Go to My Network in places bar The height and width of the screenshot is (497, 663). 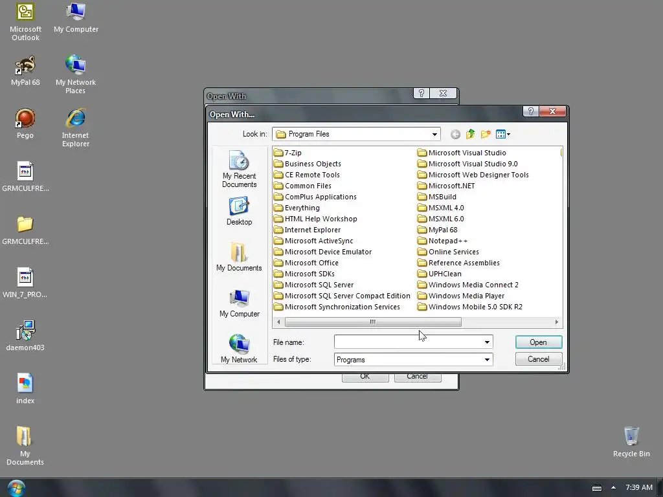(x=240, y=349)
